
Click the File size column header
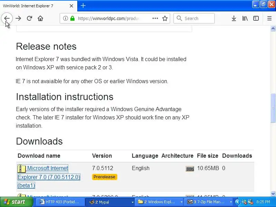point(208,156)
